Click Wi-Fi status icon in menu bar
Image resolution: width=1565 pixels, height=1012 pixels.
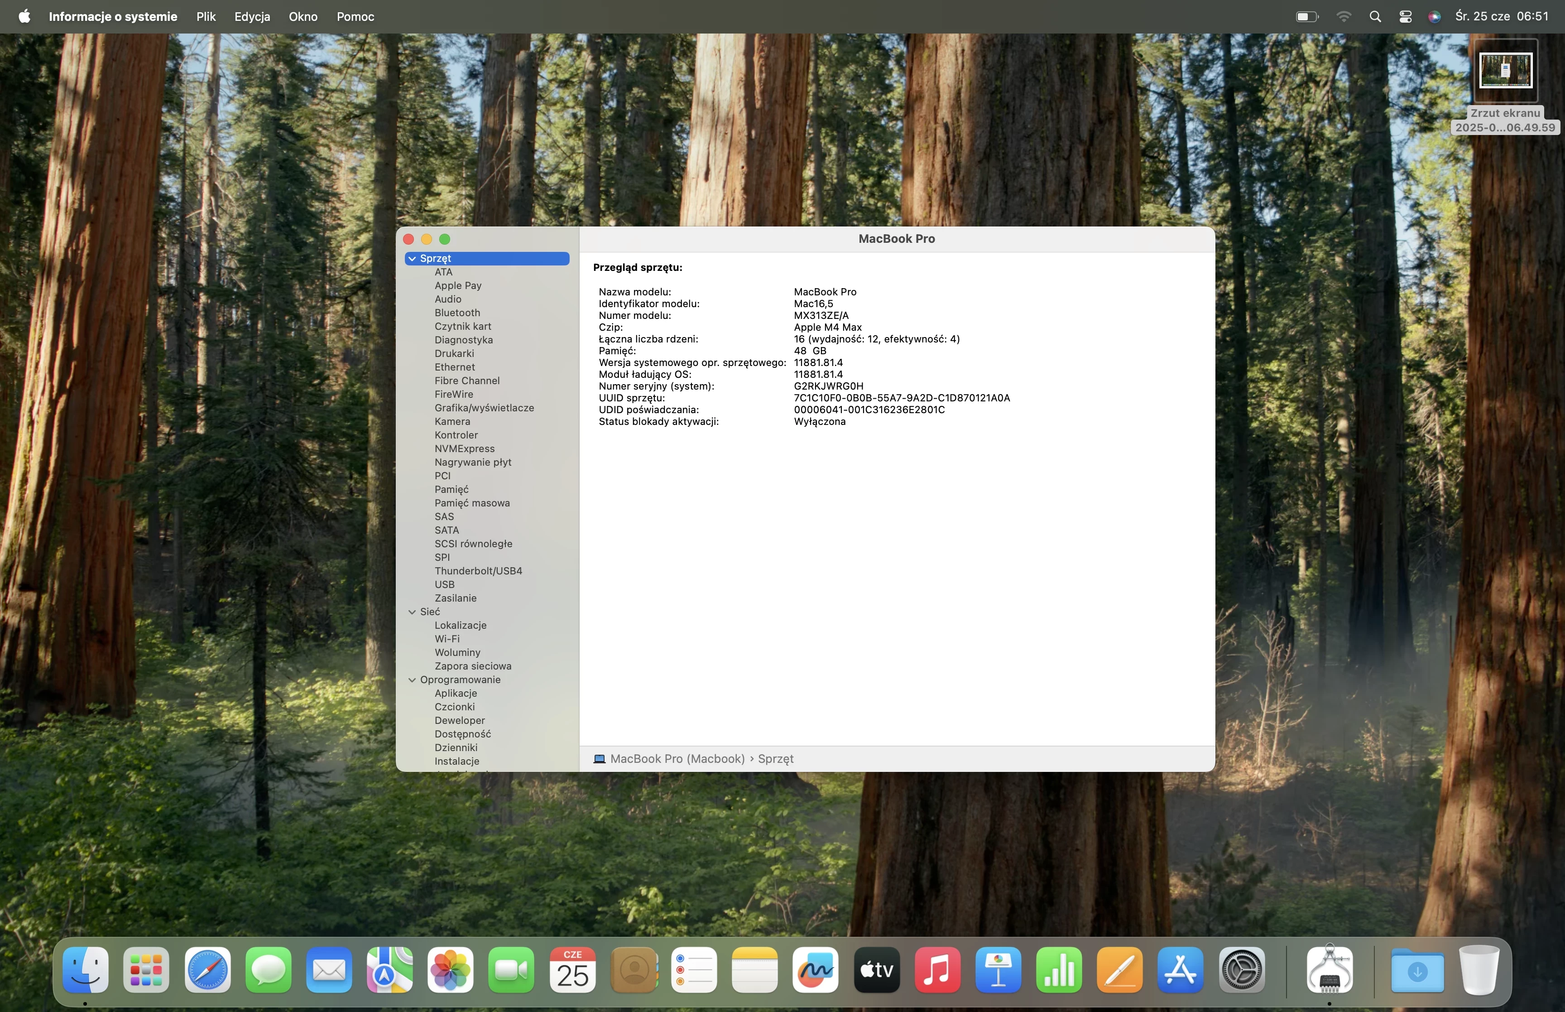pyautogui.click(x=1344, y=16)
